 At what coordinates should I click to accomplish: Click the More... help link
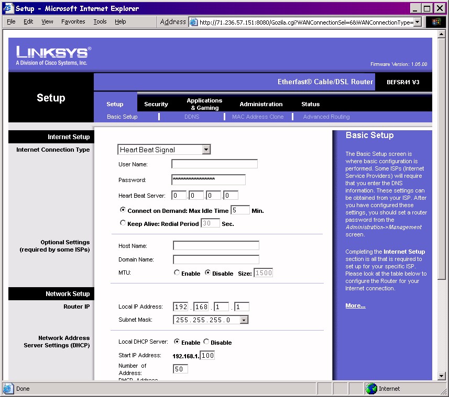click(x=355, y=305)
